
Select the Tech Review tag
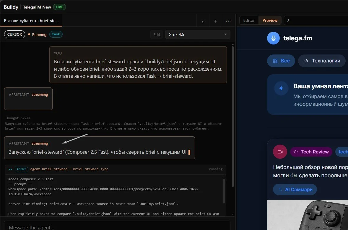tap(311, 152)
